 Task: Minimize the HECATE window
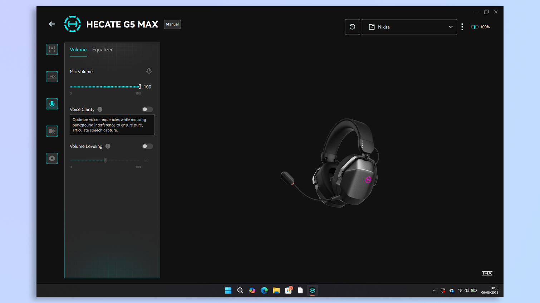pos(477,12)
